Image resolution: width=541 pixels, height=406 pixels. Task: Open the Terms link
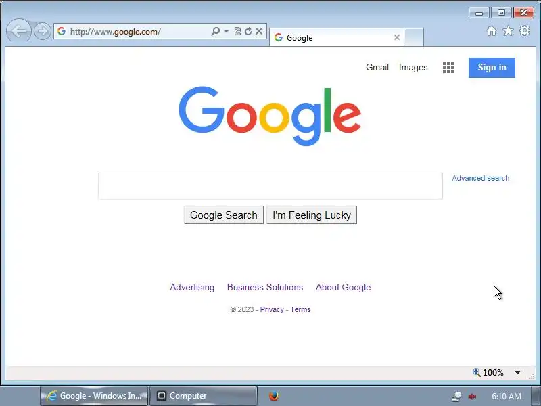pyautogui.click(x=300, y=309)
